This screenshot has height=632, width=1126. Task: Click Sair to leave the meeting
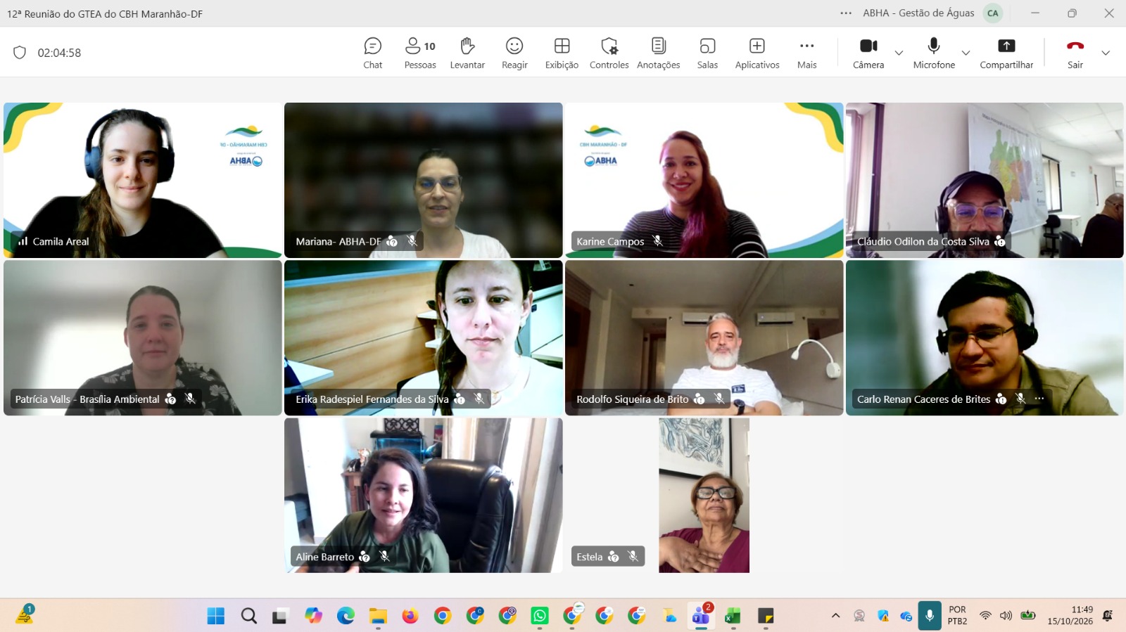click(1075, 53)
